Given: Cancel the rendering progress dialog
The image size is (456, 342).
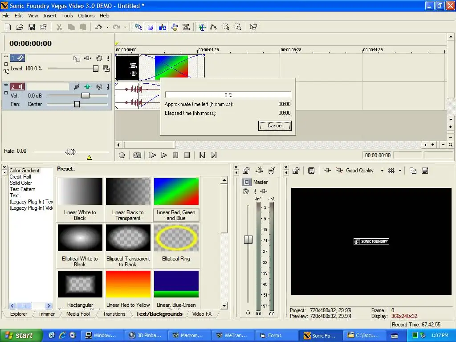Looking at the screenshot, I should (x=275, y=126).
